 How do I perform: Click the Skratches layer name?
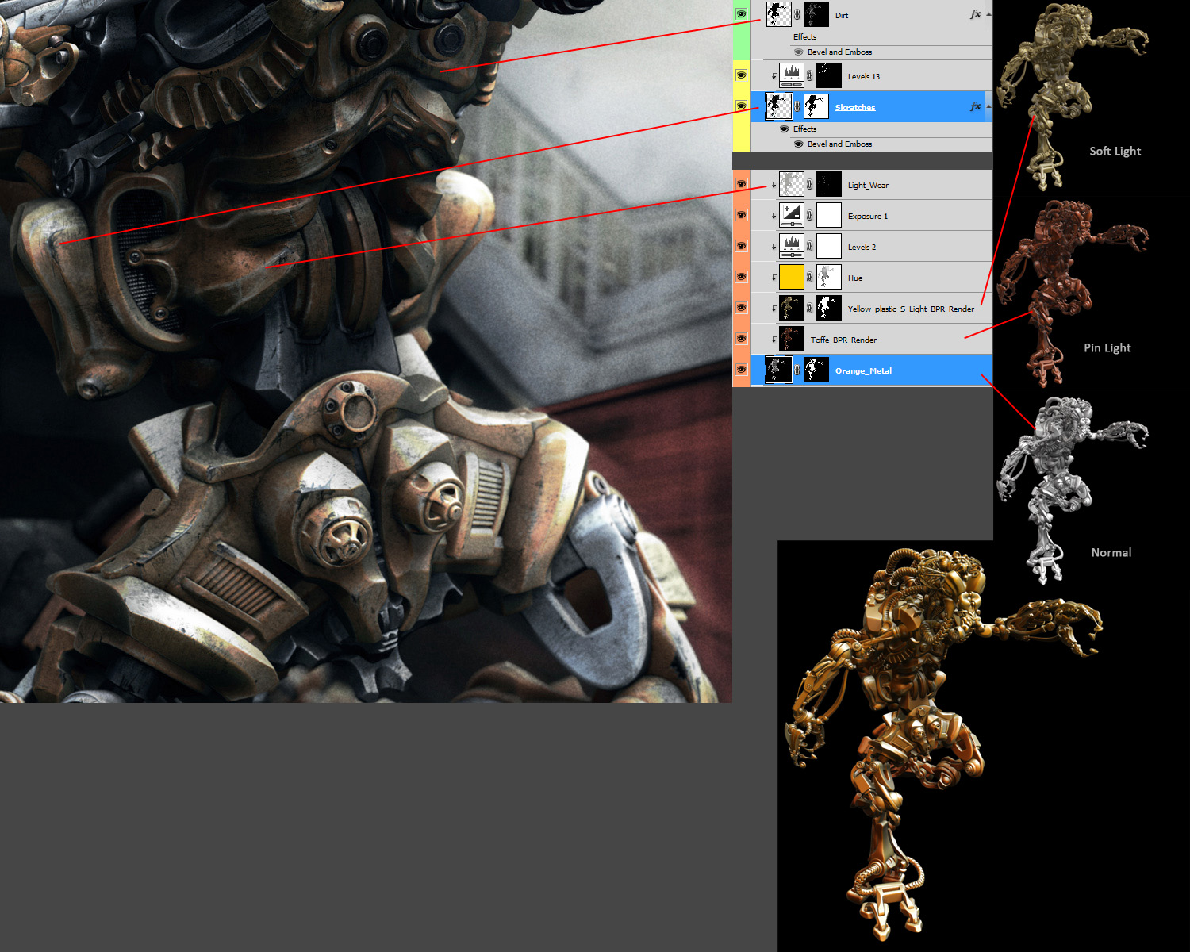[855, 107]
